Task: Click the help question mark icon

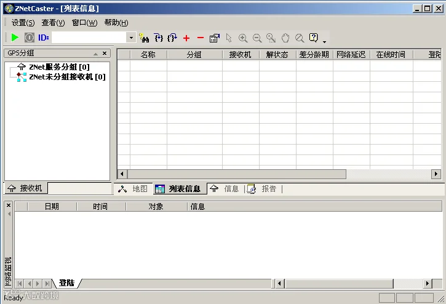Action: pos(314,38)
